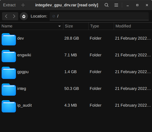
Task: Click the archive title integdev_gpu_drv.rar
Action: point(67,5)
